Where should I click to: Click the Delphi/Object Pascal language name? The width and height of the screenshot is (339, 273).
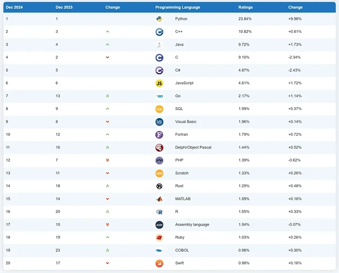click(193, 147)
